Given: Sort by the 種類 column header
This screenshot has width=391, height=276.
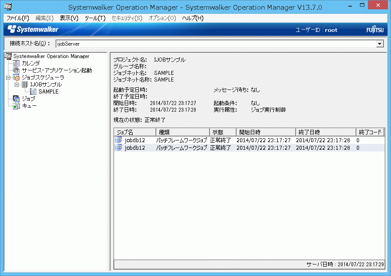Looking at the screenshot, I should pos(183,132).
